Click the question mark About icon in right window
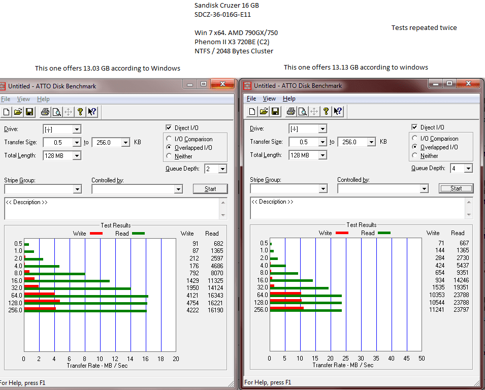This screenshot has width=485, height=390. 326,111
